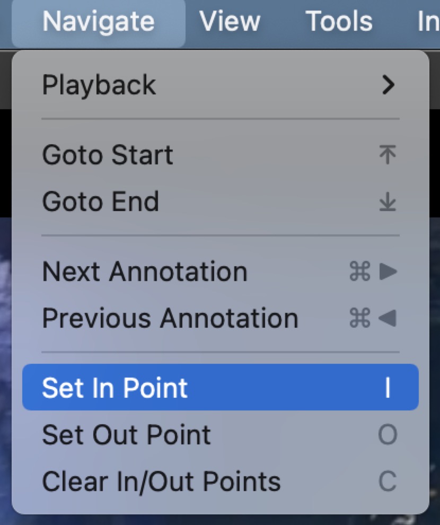Select Clear In/Out Points
The width and height of the screenshot is (440, 525).
(x=221, y=481)
